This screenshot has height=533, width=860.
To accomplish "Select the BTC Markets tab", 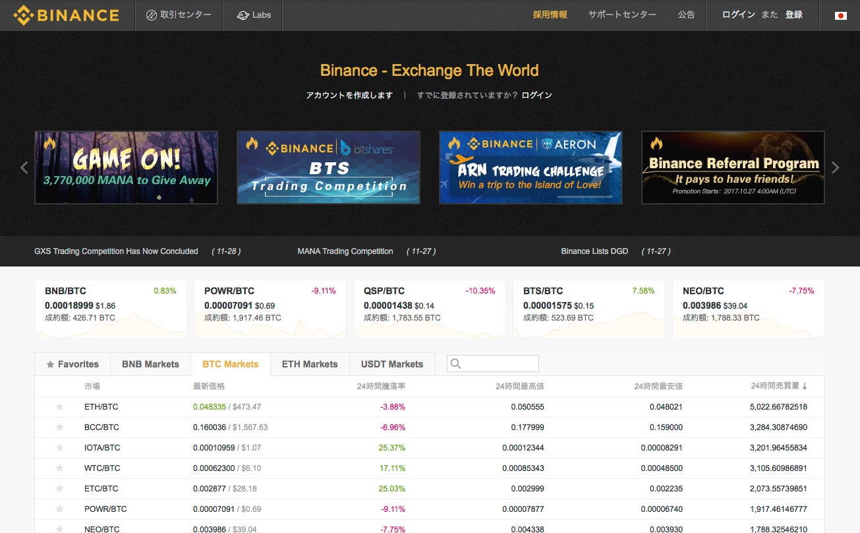I will point(231,364).
